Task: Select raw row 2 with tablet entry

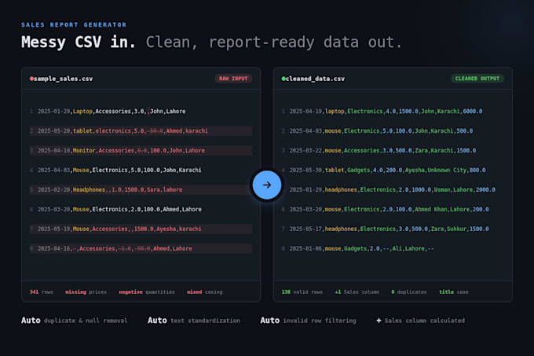Action: coord(141,130)
